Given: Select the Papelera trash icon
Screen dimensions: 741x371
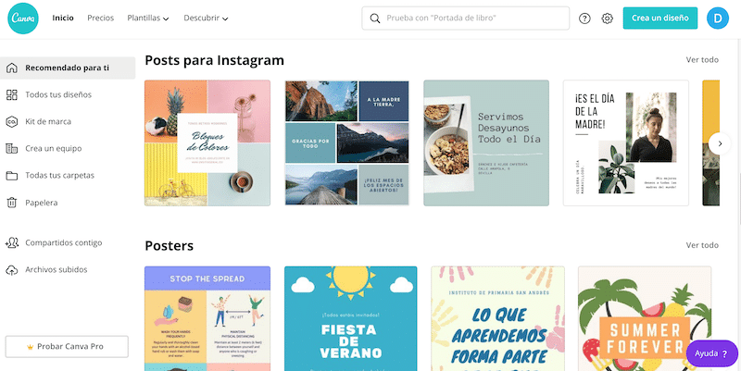Looking at the screenshot, I should click(11, 203).
